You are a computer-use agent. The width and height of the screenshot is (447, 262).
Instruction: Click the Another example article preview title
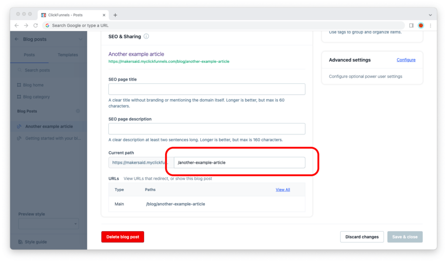pyautogui.click(x=136, y=54)
